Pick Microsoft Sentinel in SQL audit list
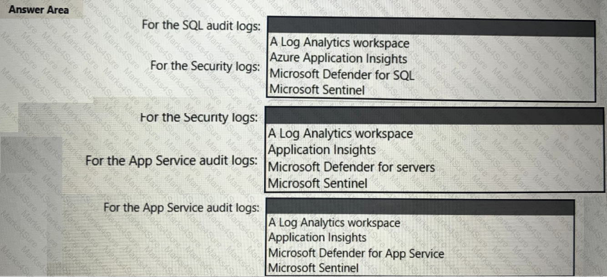Screen dimensions: 607x277 tap(317, 89)
